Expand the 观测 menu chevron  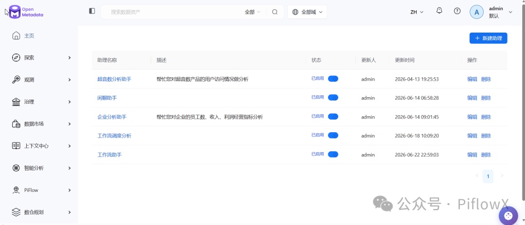click(70, 80)
